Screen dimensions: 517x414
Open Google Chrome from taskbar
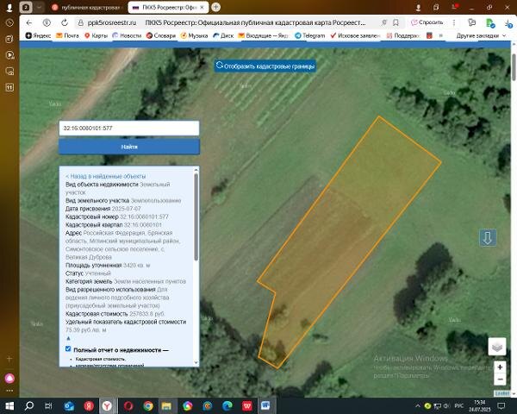click(x=148, y=405)
